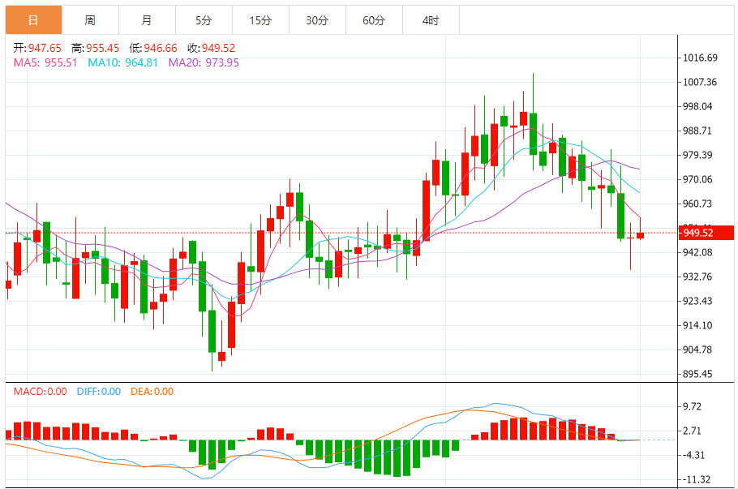
Task: Select the 日 daily chart tab
Action: click(33, 20)
